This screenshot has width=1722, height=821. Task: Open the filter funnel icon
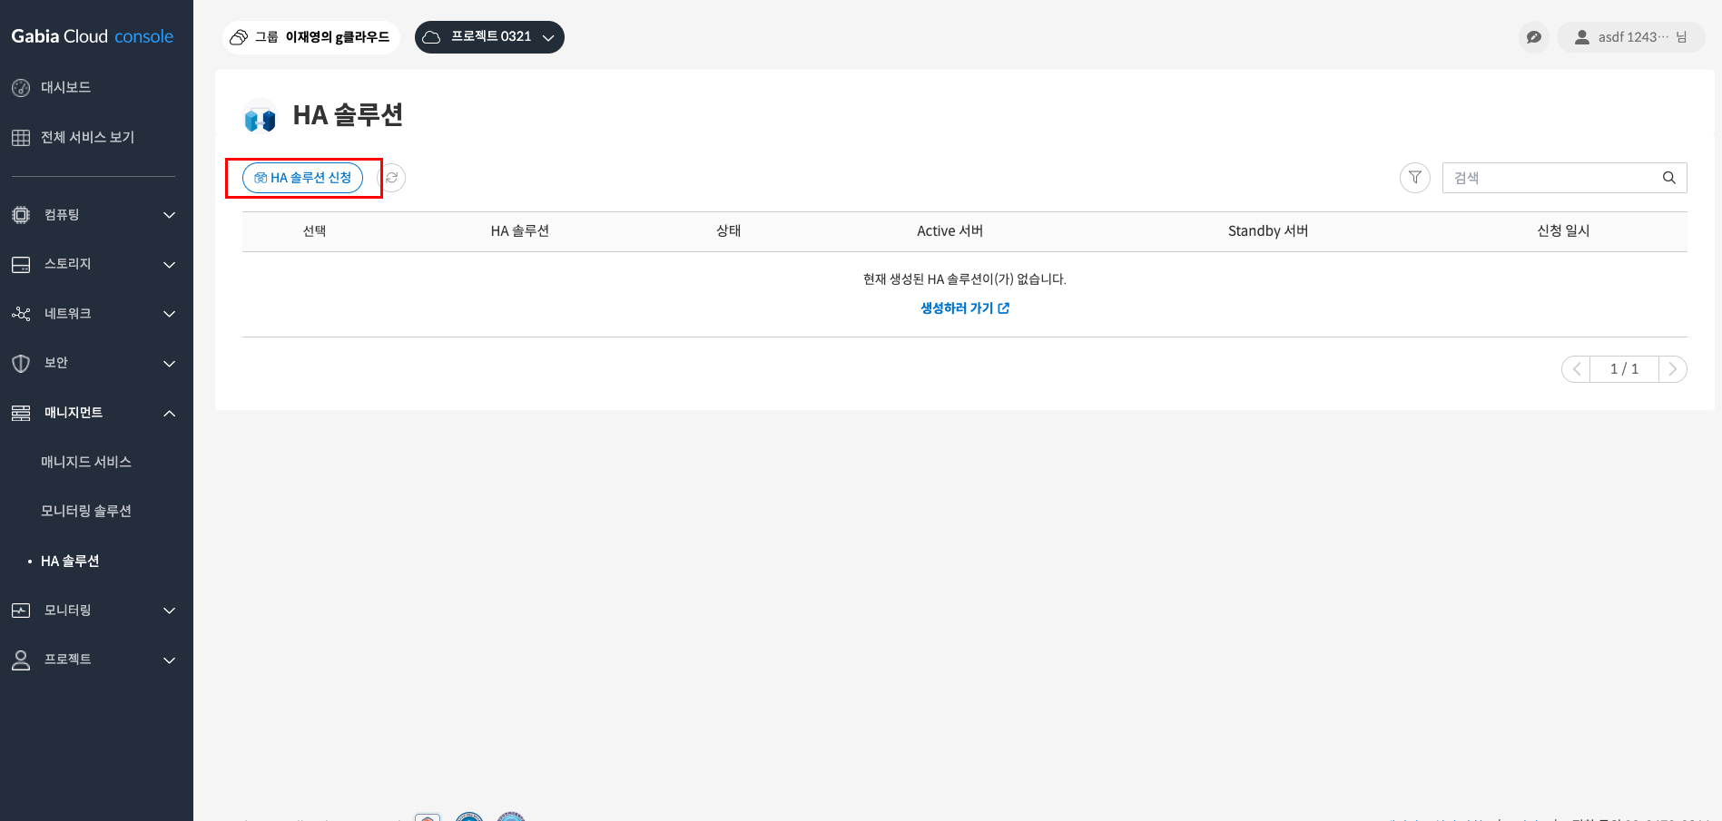(1415, 178)
